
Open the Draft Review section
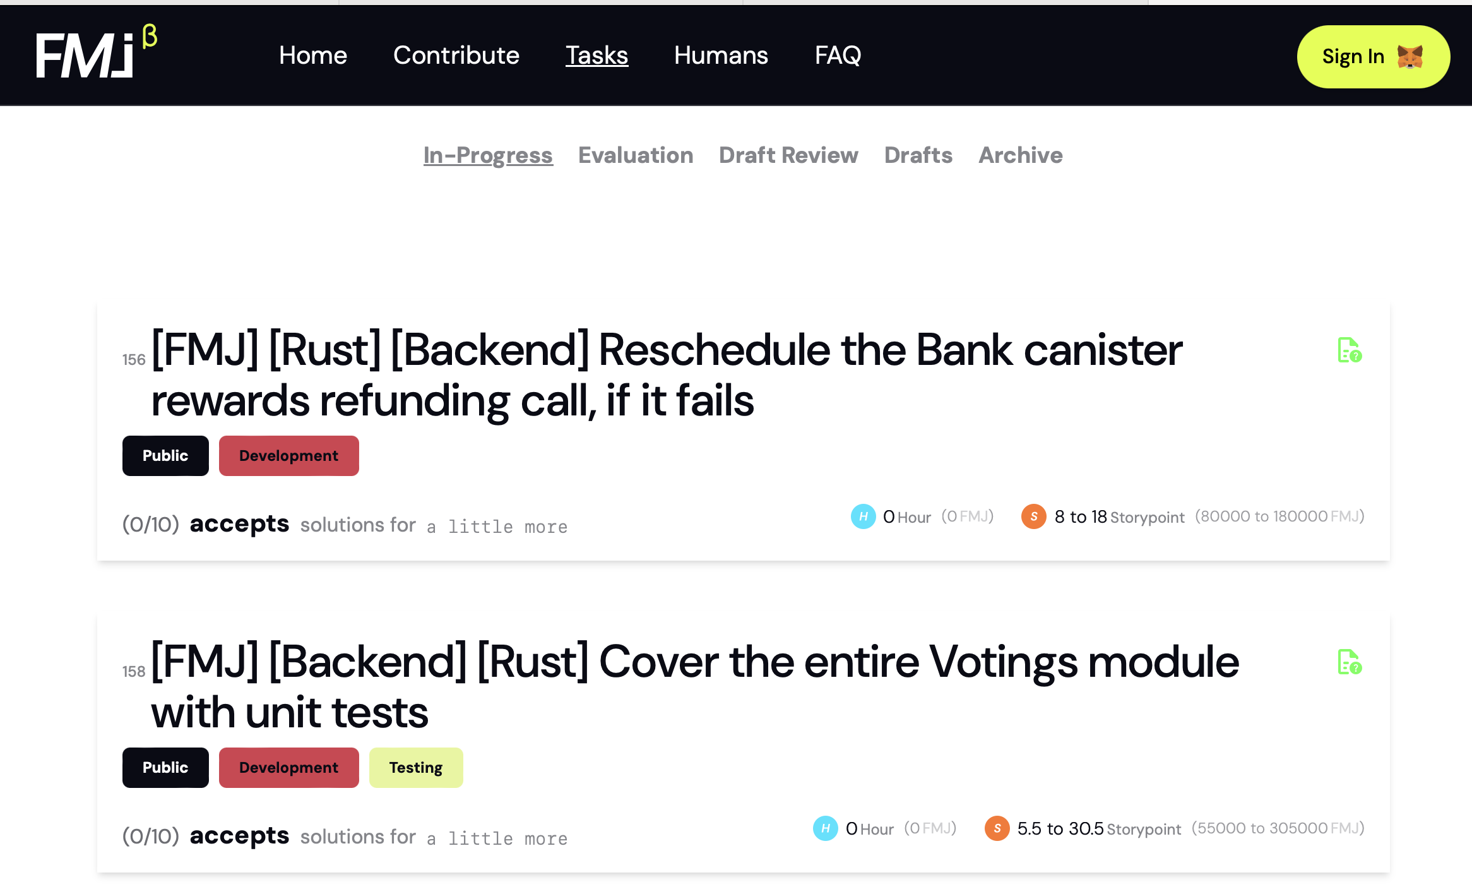coord(788,155)
